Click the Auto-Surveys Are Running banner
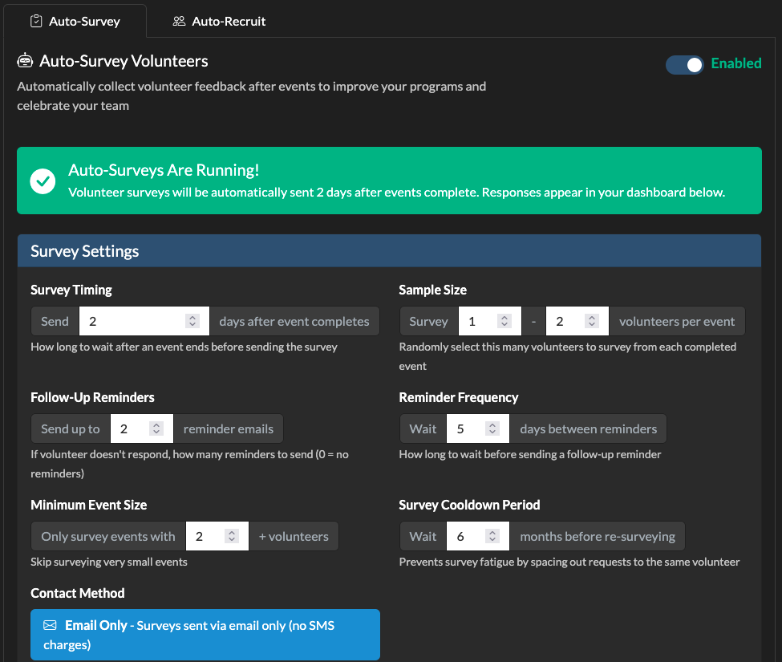 click(389, 181)
